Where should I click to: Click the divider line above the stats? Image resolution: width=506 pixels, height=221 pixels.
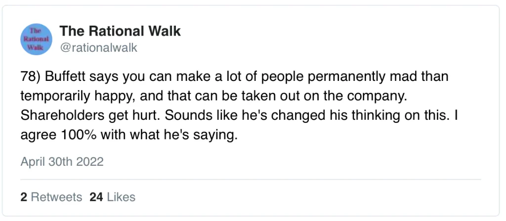251,179
